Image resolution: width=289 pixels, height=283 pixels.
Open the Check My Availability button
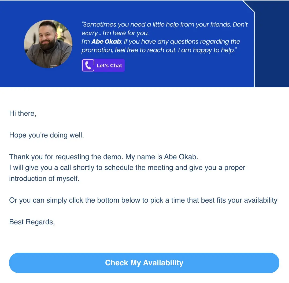(x=144, y=263)
